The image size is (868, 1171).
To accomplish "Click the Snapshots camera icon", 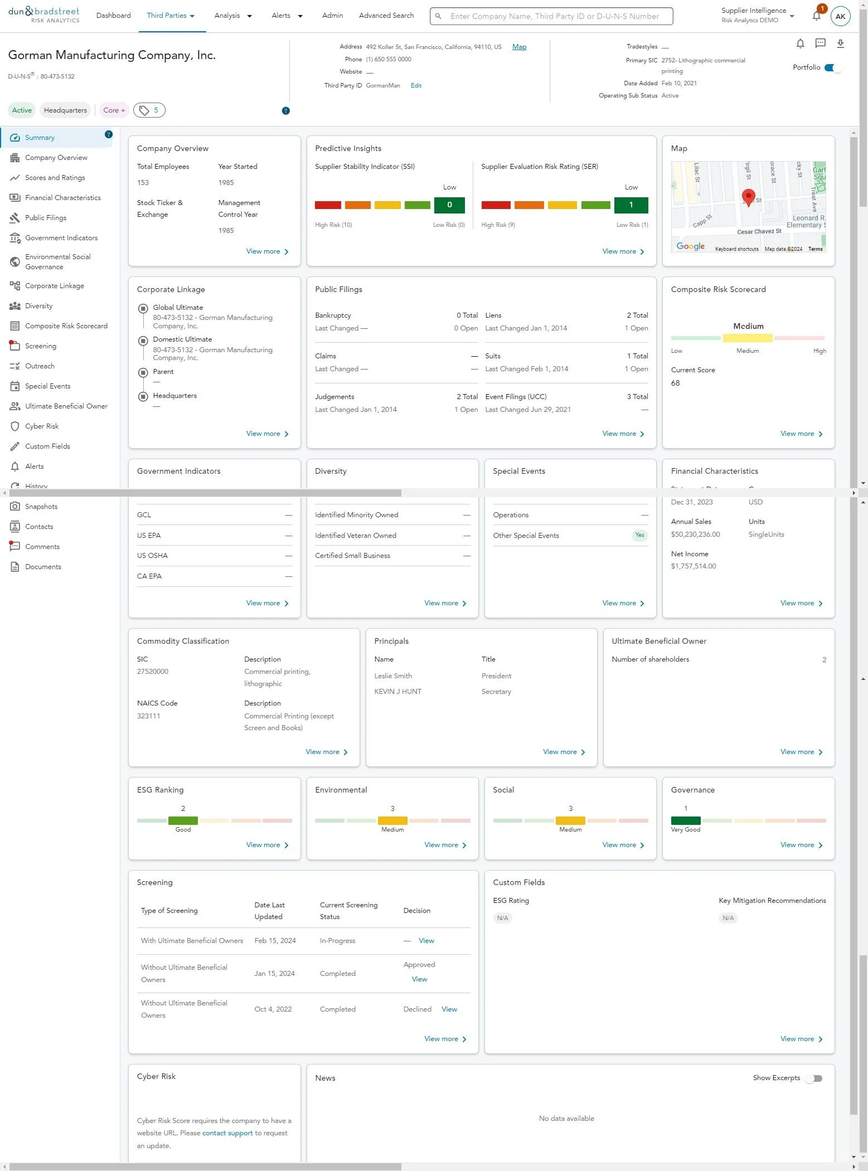I will point(15,507).
